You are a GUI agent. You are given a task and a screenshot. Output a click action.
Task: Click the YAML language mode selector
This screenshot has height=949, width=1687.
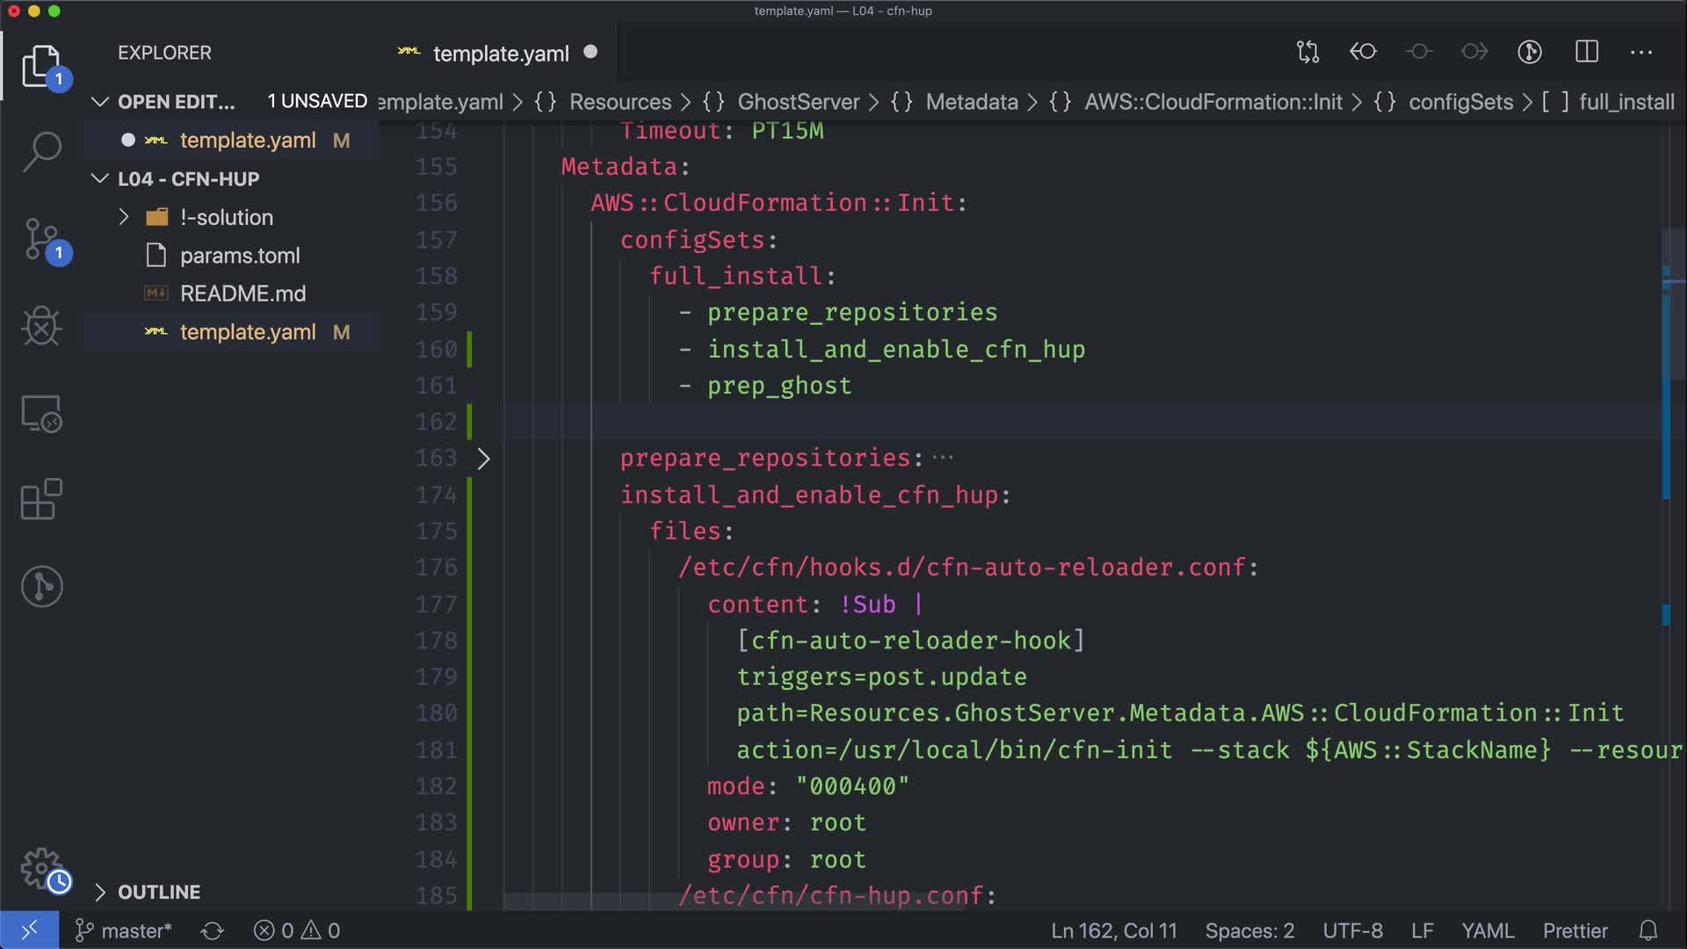(x=1487, y=931)
